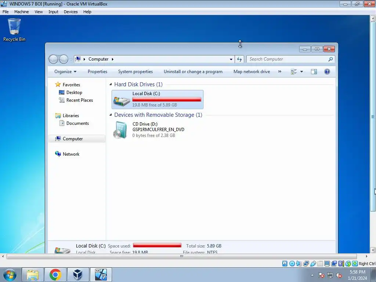Click the network tray icon
Viewport: 376px width, 282px height.
[x=330, y=275]
